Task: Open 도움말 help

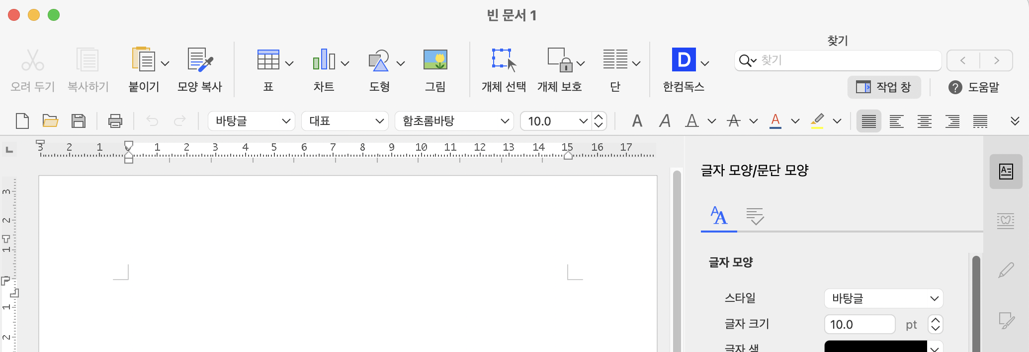Action: point(974,87)
